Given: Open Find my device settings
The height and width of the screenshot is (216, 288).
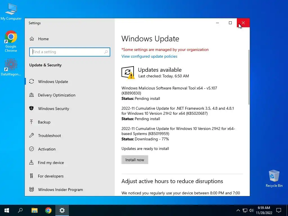Looking at the screenshot, I should (x=70, y=162).
